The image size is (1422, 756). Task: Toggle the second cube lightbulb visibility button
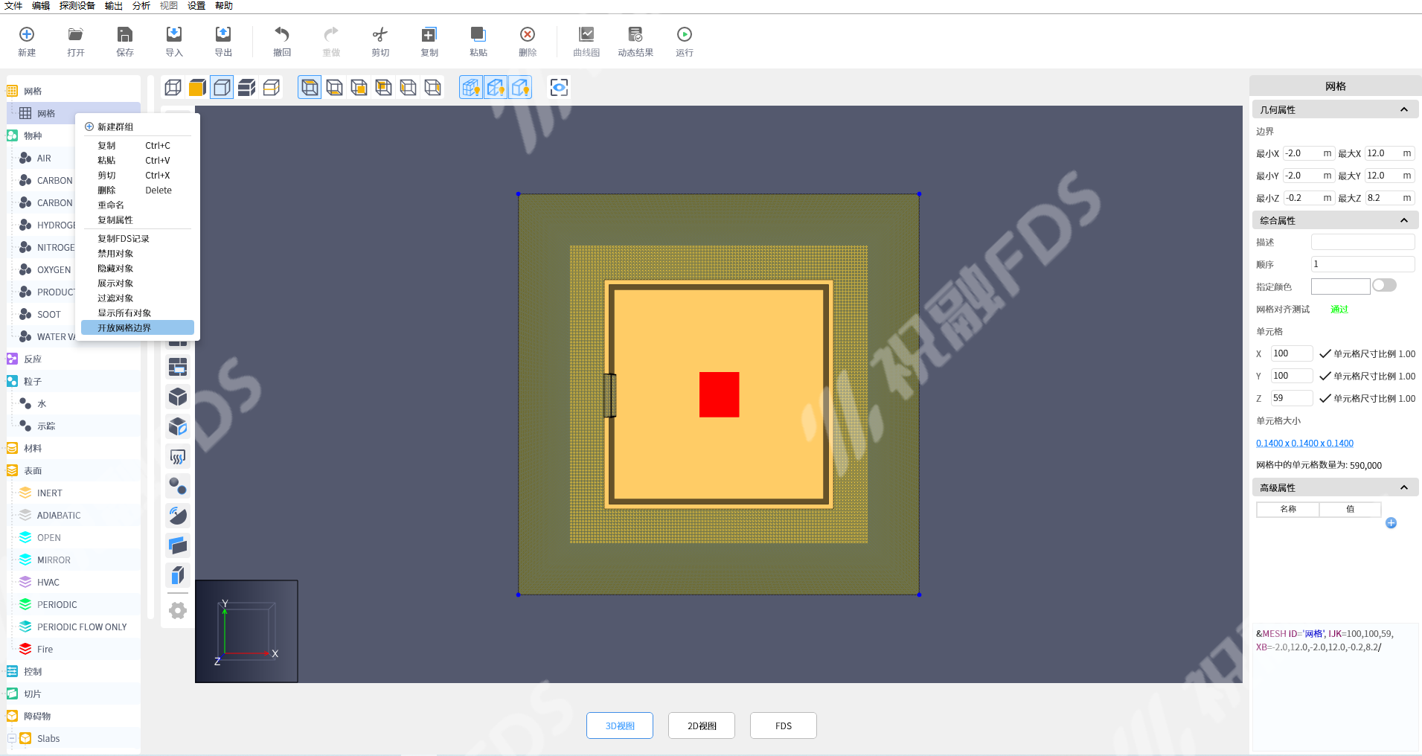pyautogui.click(x=496, y=88)
